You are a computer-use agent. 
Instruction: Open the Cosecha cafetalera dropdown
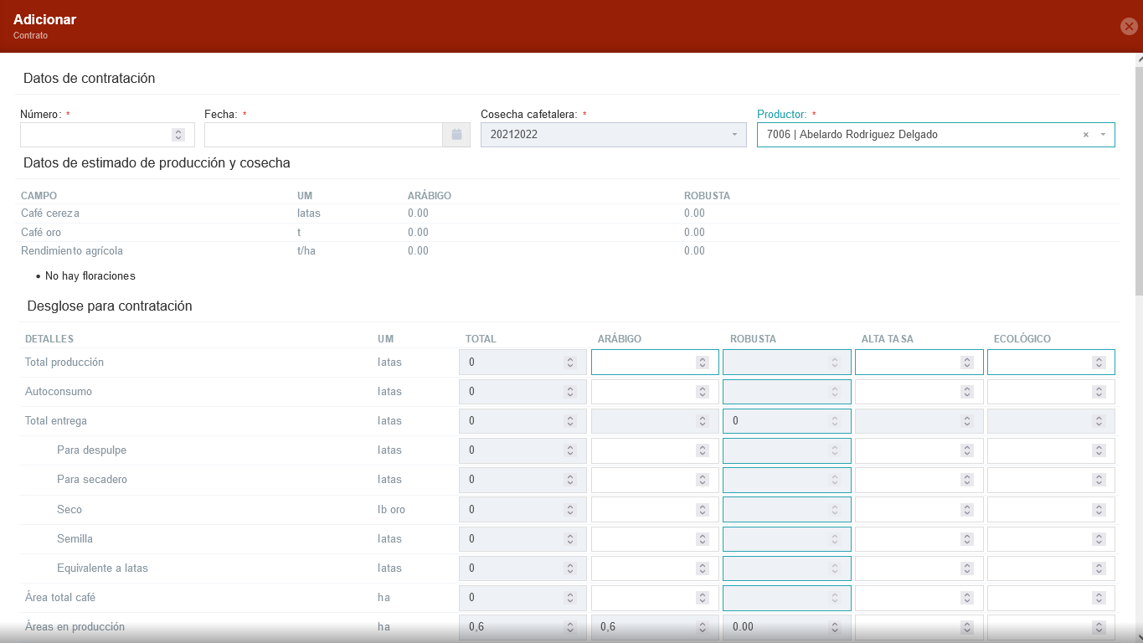click(x=613, y=135)
